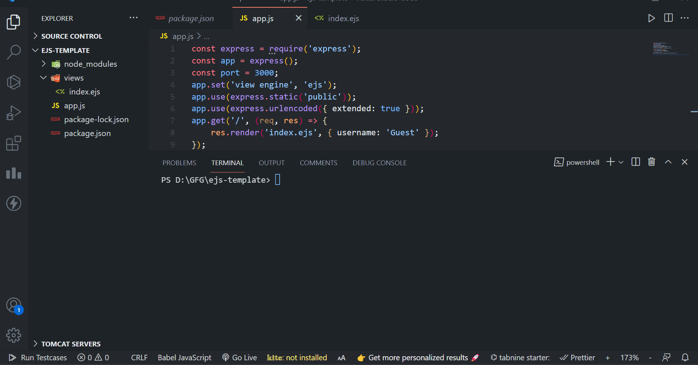Click the 173% zoom level indicator
The height and width of the screenshot is (365, 698).
tap(629, 358)
